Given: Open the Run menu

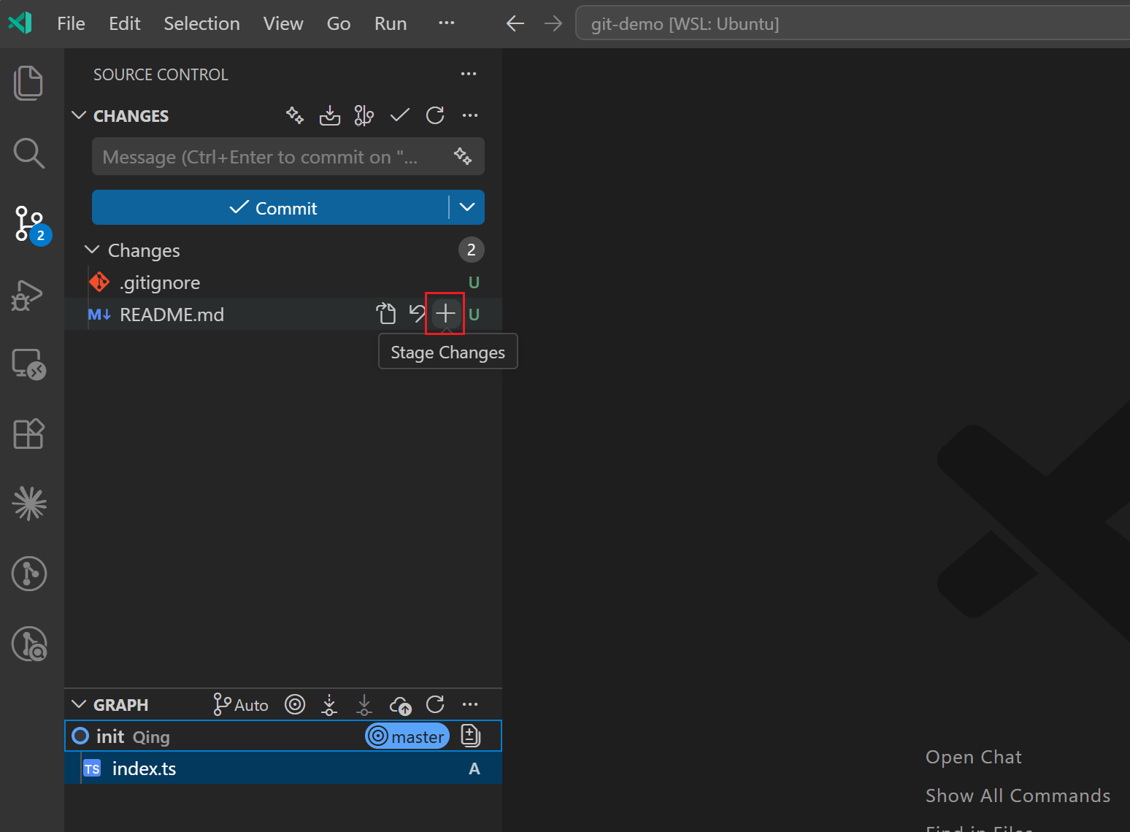Looking at the screenshot, I should click(391, 23).
